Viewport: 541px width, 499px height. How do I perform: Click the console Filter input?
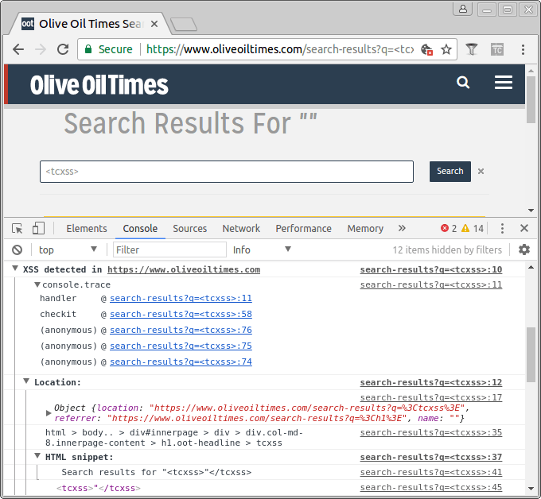point(169,249)
